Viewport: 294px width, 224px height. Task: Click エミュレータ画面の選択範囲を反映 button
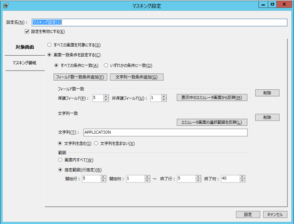[x=212, y=123]
